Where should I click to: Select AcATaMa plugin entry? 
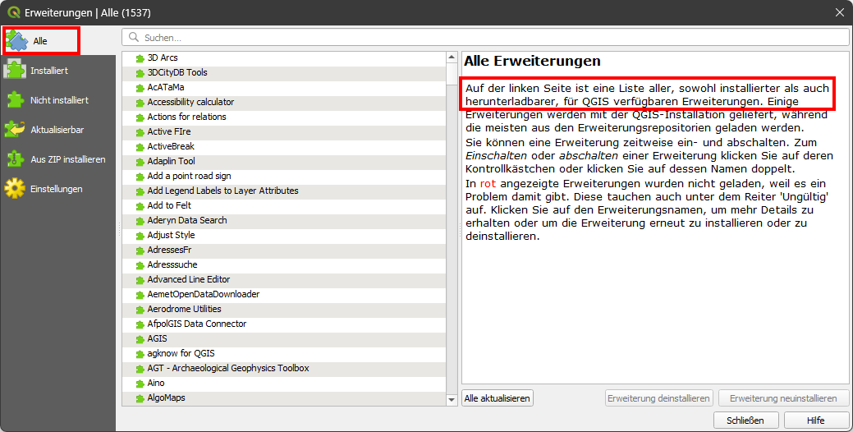click(x=284, y=87)
